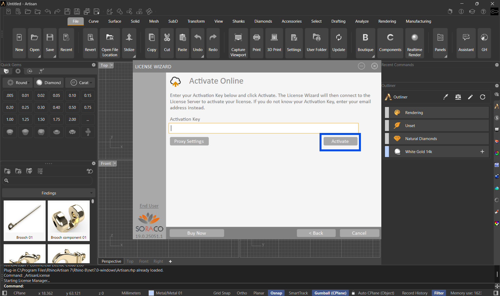Toggle Gumball (CPlane) in status bar
Viewport: 500px width, 296px height.
pos(330,293)
